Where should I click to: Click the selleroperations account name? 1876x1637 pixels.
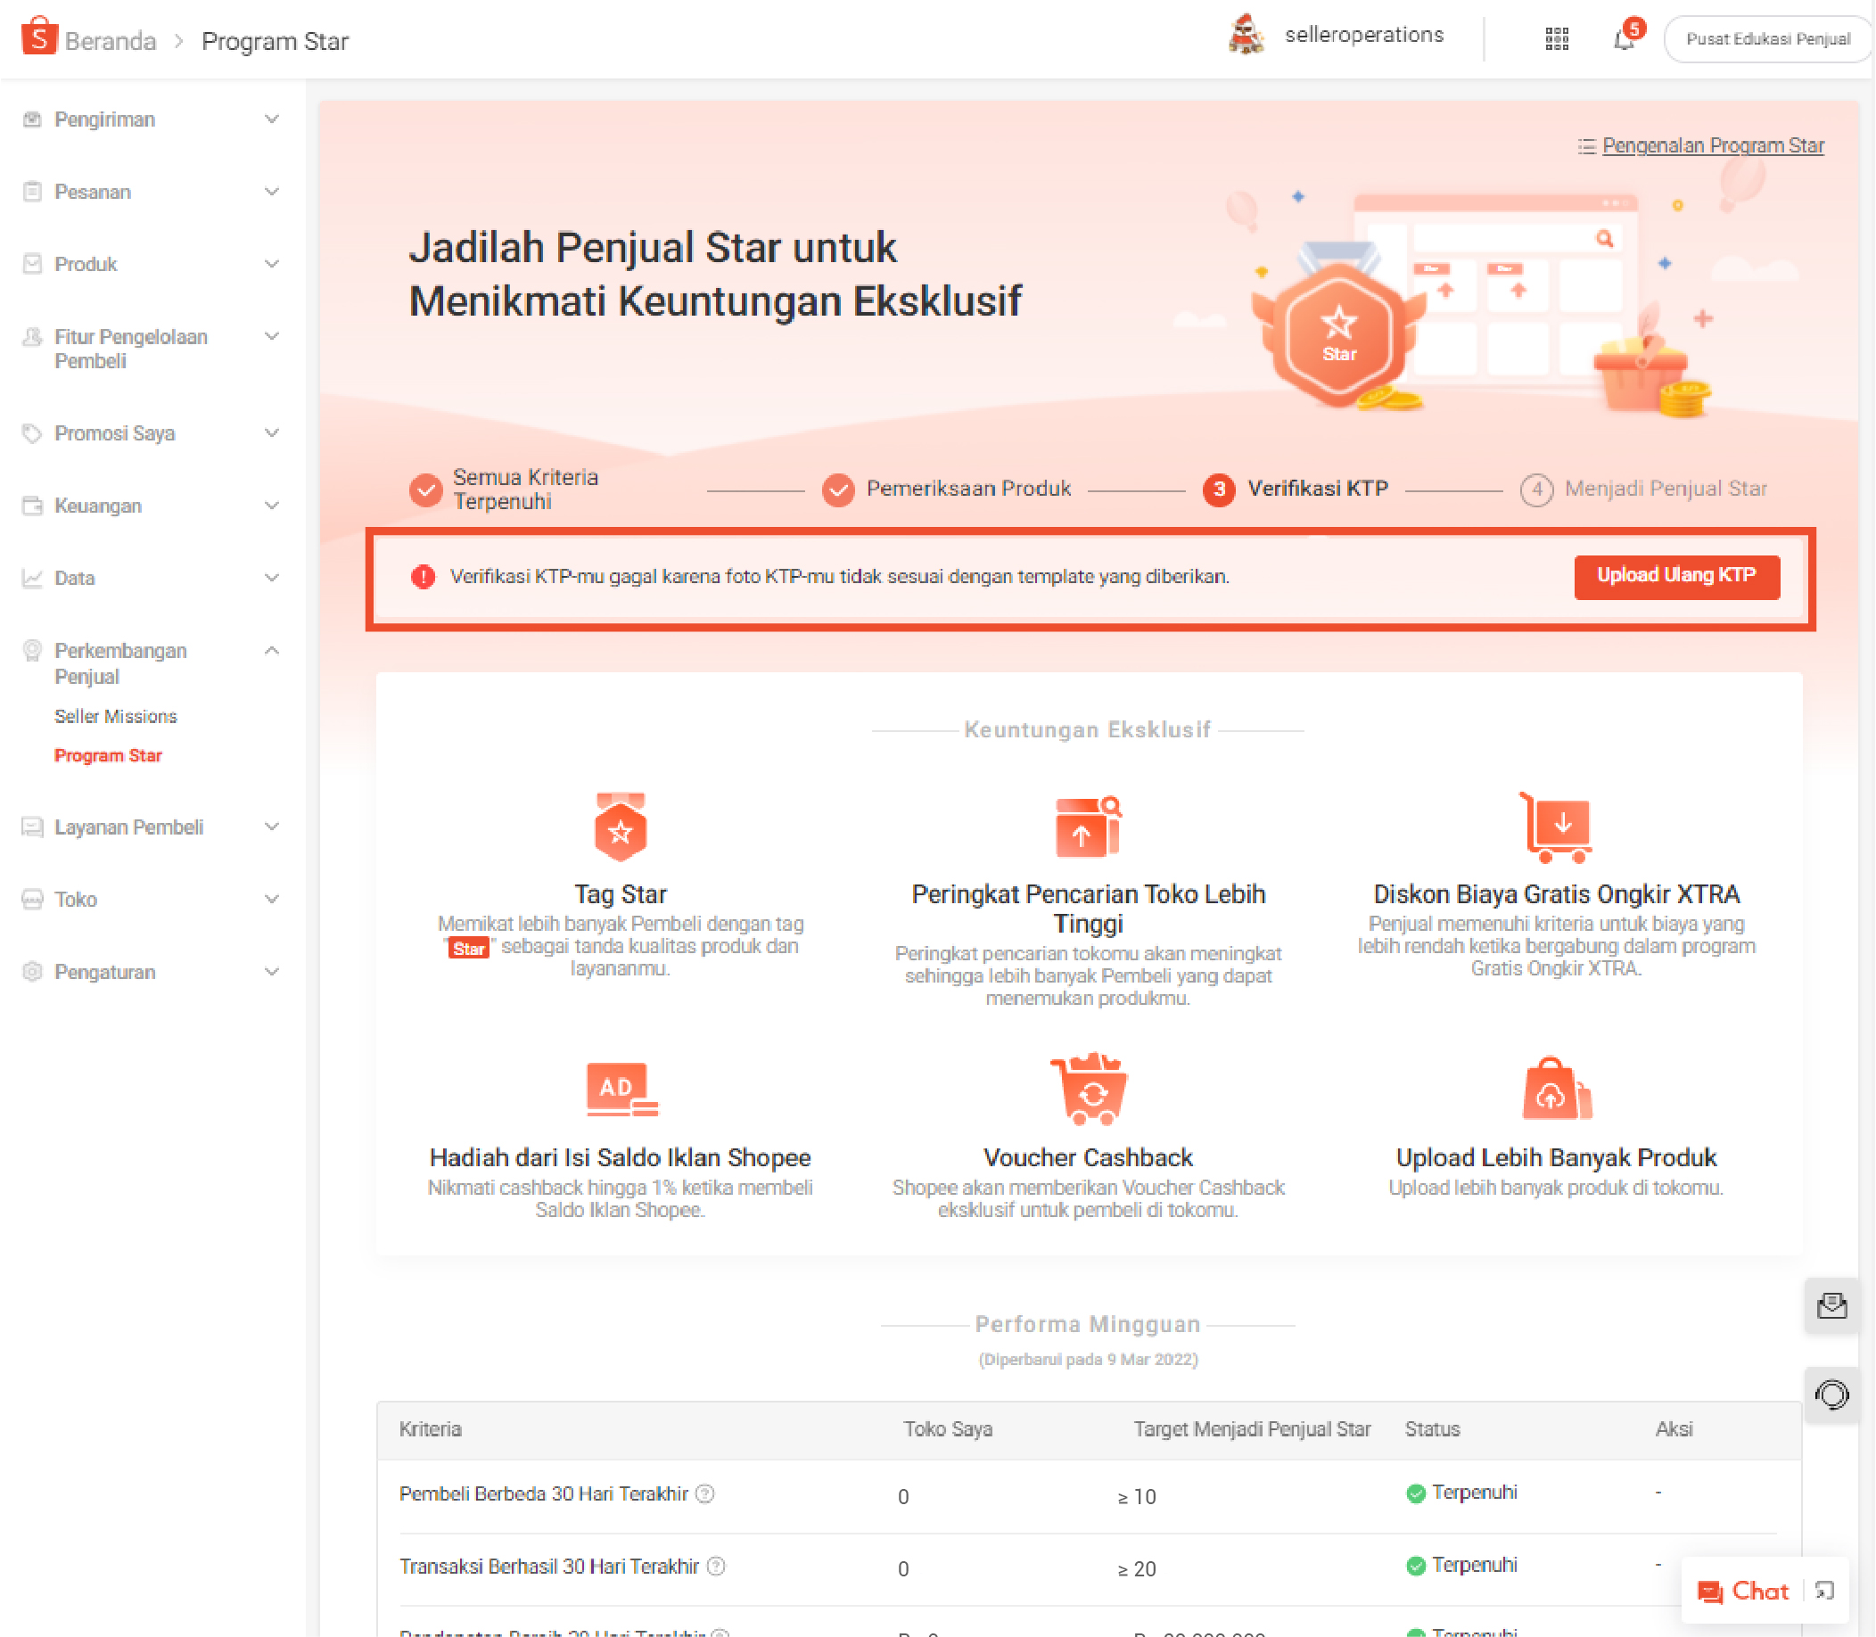tap(1363, 35)
